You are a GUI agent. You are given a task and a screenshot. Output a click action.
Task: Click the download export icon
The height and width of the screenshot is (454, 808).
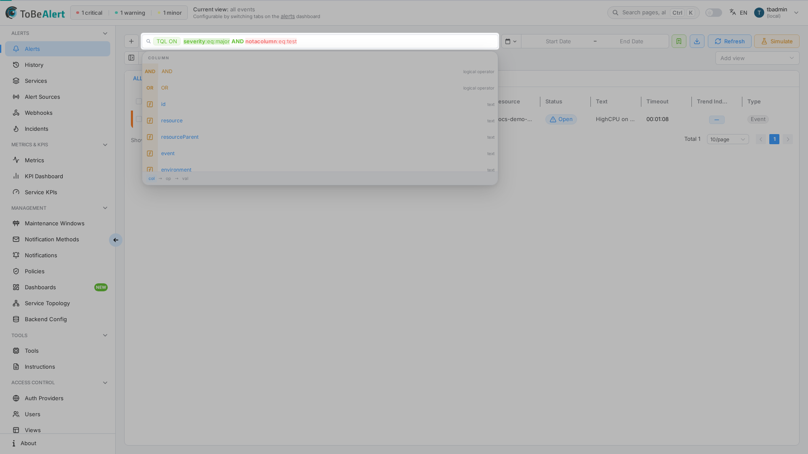coord(697,41)
